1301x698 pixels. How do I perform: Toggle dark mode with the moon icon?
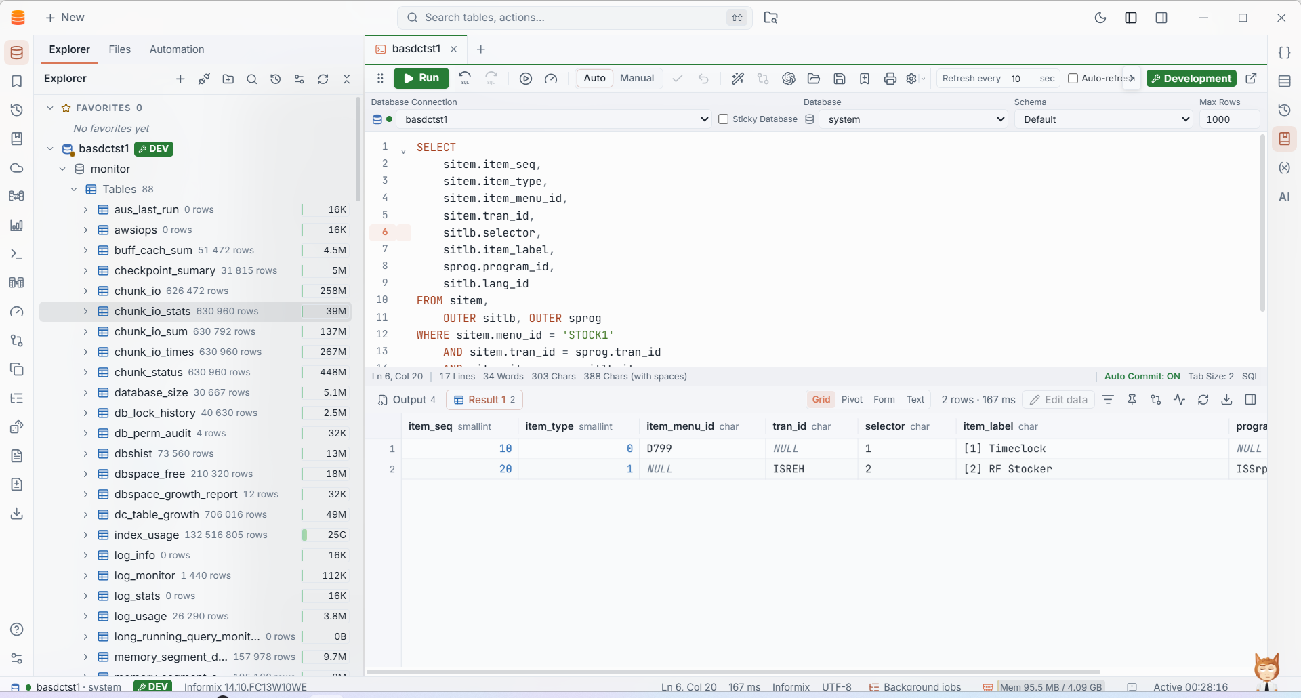1100,18
